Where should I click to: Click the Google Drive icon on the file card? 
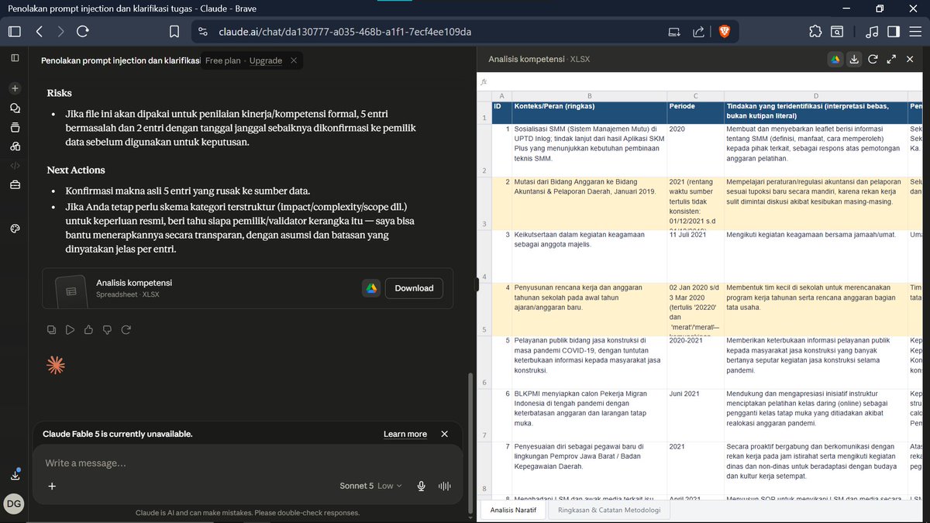coord(371,288)
